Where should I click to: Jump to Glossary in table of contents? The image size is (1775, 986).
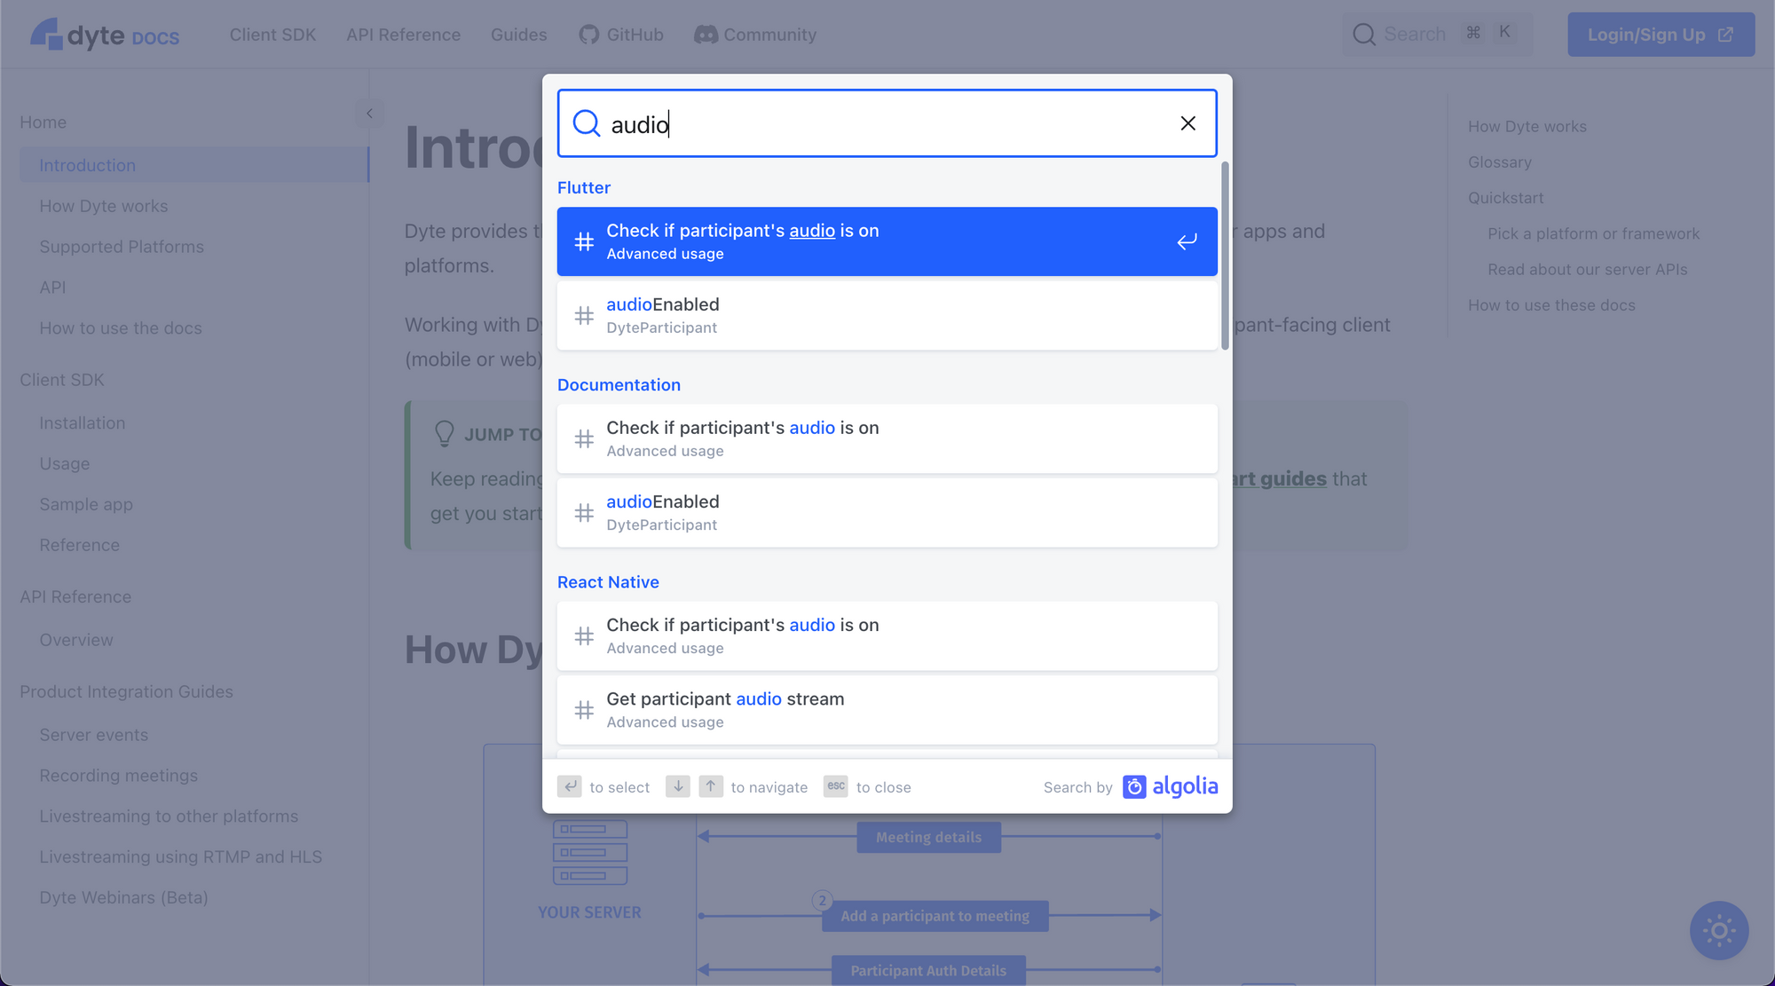[x=1499, y=162]
